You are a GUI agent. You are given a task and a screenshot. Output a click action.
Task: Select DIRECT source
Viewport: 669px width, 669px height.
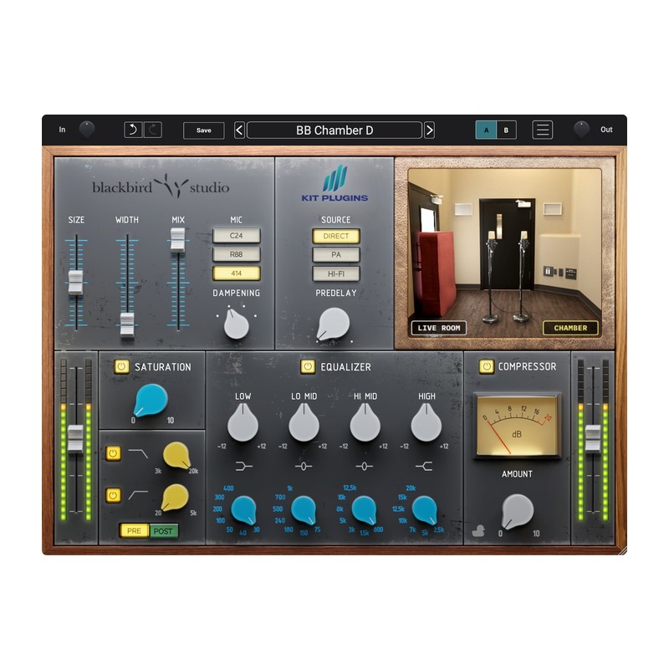pos(336,236)
